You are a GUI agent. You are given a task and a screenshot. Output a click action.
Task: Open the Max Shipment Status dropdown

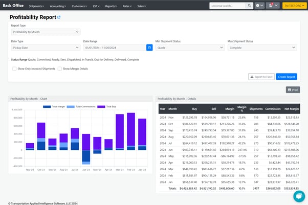[x=262, y=48]
